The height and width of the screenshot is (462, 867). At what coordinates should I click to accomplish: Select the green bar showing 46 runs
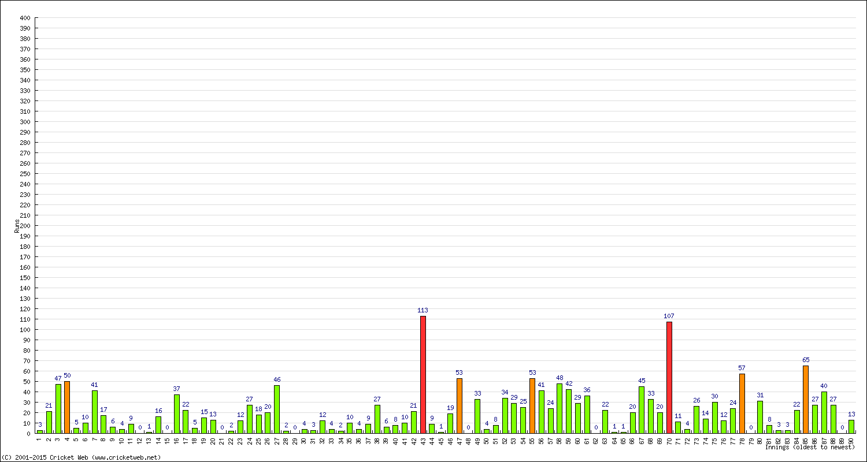(x=277, y=409)
